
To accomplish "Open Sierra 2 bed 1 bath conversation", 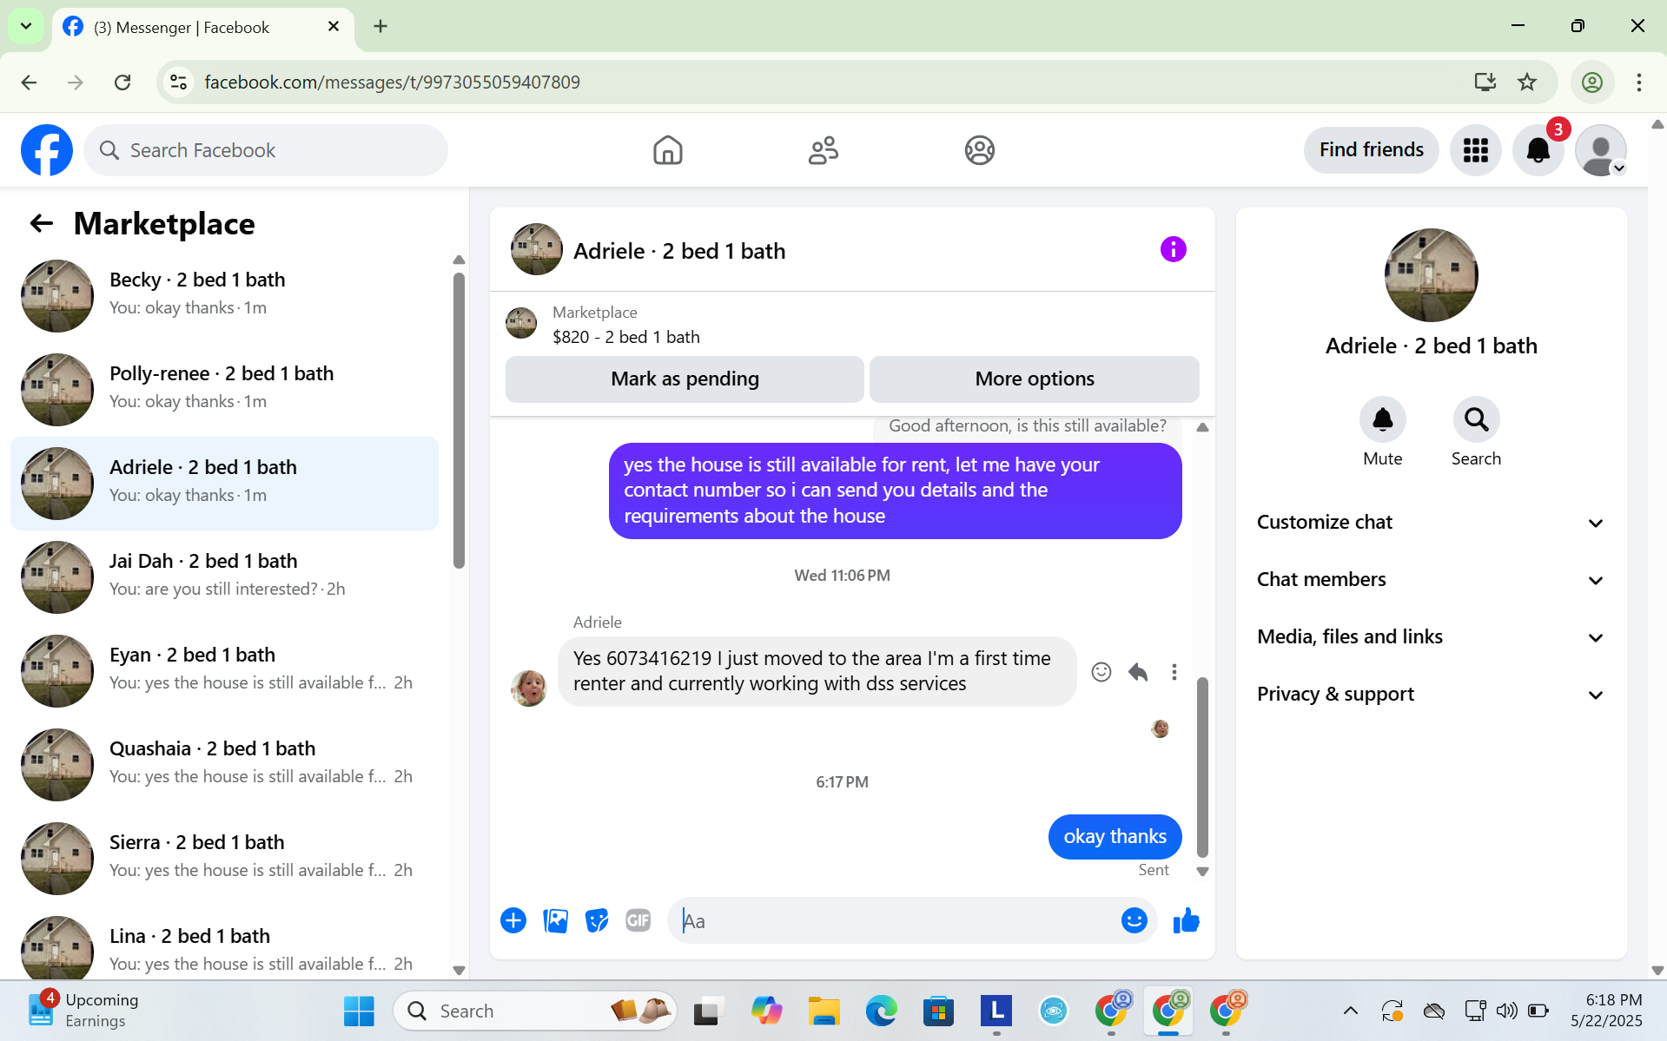I will [224, 859].
